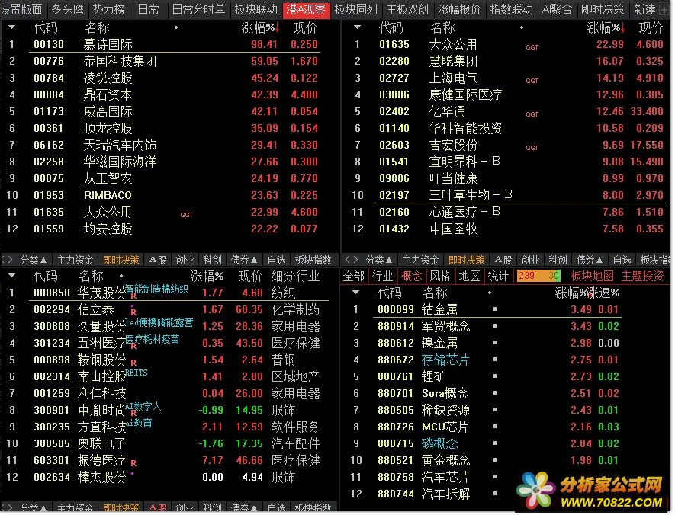This screenshot has width=675, height=515.
Task: Click the GGT mark on 吉宏股份 row
Action: tap(532, 148)
